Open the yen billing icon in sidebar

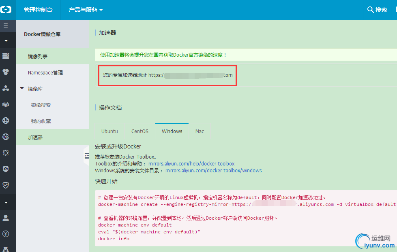[x=6, y=234]
